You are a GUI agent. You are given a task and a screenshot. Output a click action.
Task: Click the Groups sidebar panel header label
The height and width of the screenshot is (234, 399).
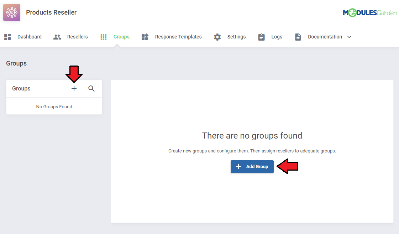(x=21, y=89)
